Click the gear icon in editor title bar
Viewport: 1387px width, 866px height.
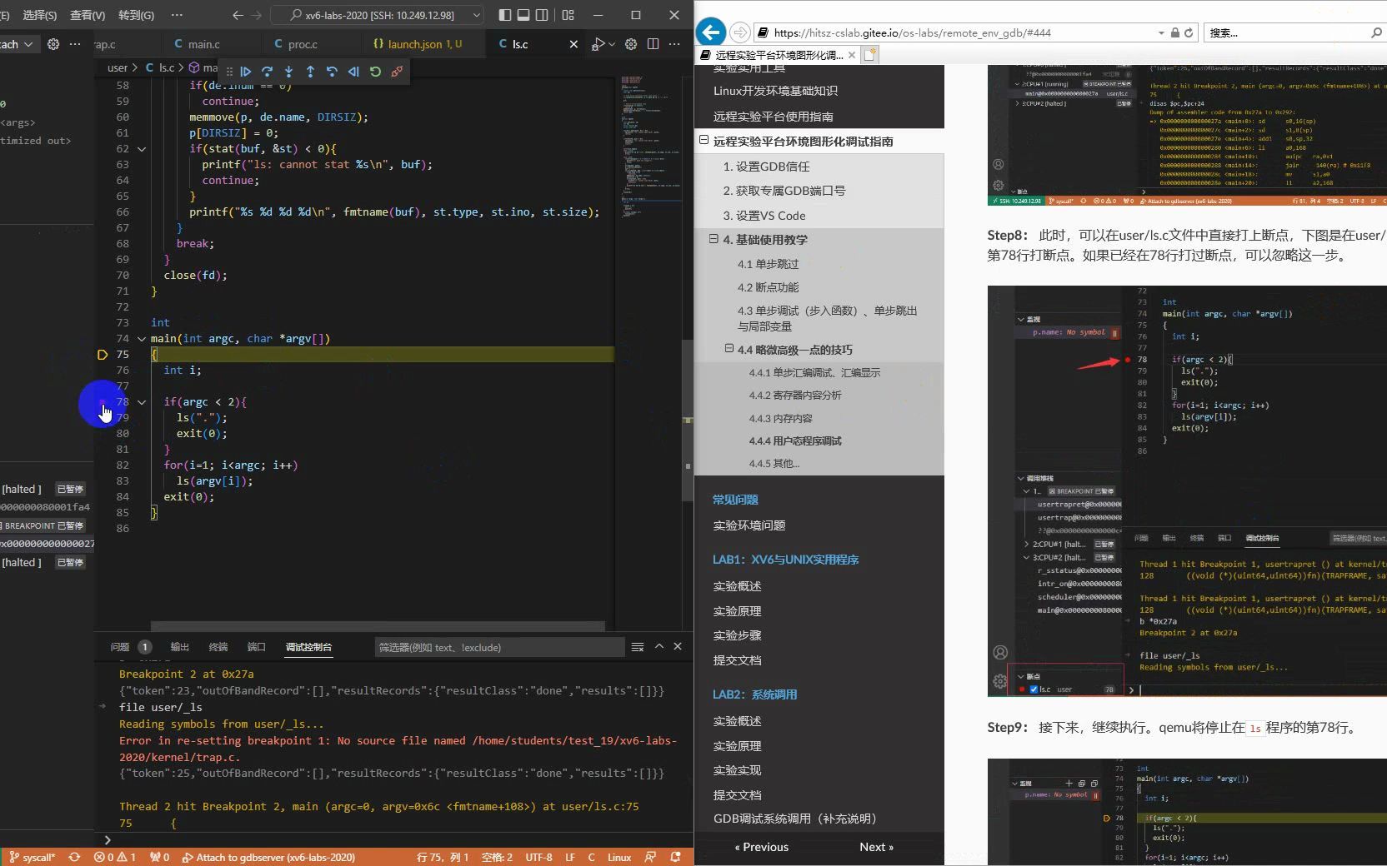[631, 44]
